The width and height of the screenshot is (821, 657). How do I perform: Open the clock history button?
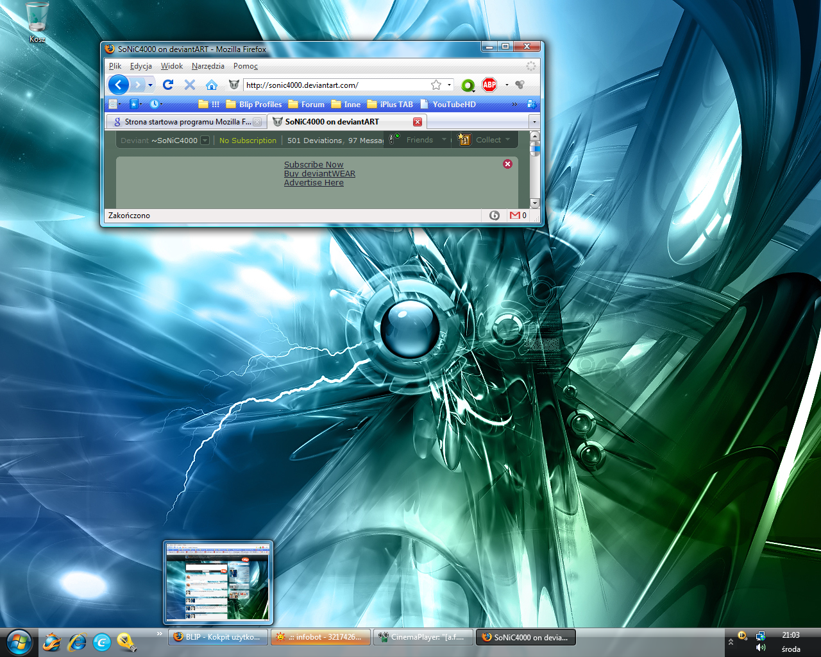pos(155,104)
